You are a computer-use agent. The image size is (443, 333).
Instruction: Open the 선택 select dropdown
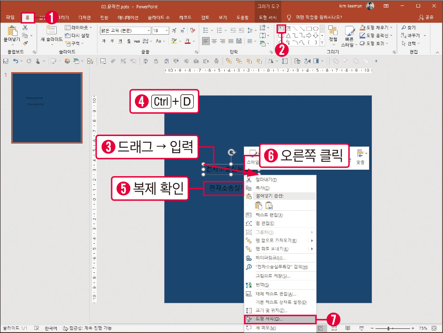(411, 43)
